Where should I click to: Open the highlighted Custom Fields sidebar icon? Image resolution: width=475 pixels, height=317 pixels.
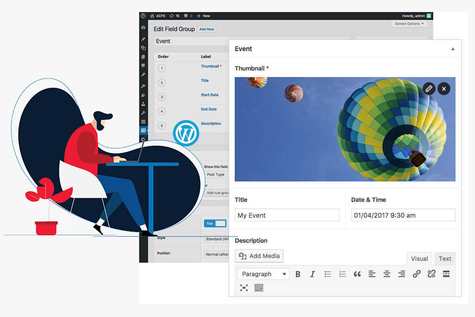(143, 130)
